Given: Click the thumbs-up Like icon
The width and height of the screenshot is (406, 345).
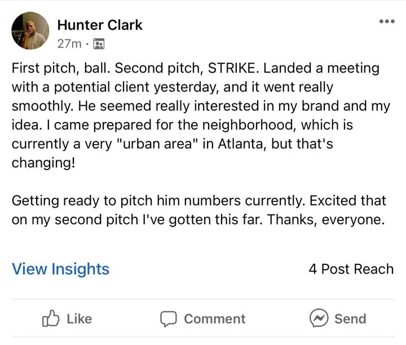Looking at the screenshot, I should pyautogui.click(x=51, y=319).
